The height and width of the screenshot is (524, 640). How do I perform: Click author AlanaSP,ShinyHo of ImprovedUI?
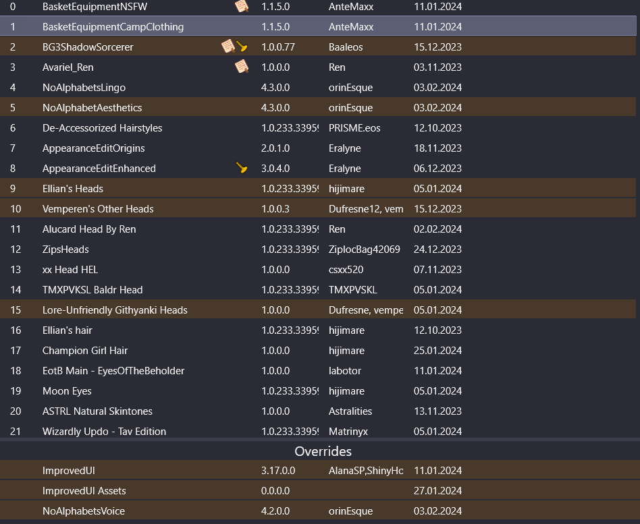pyautogui.click(x=366, y=471)
